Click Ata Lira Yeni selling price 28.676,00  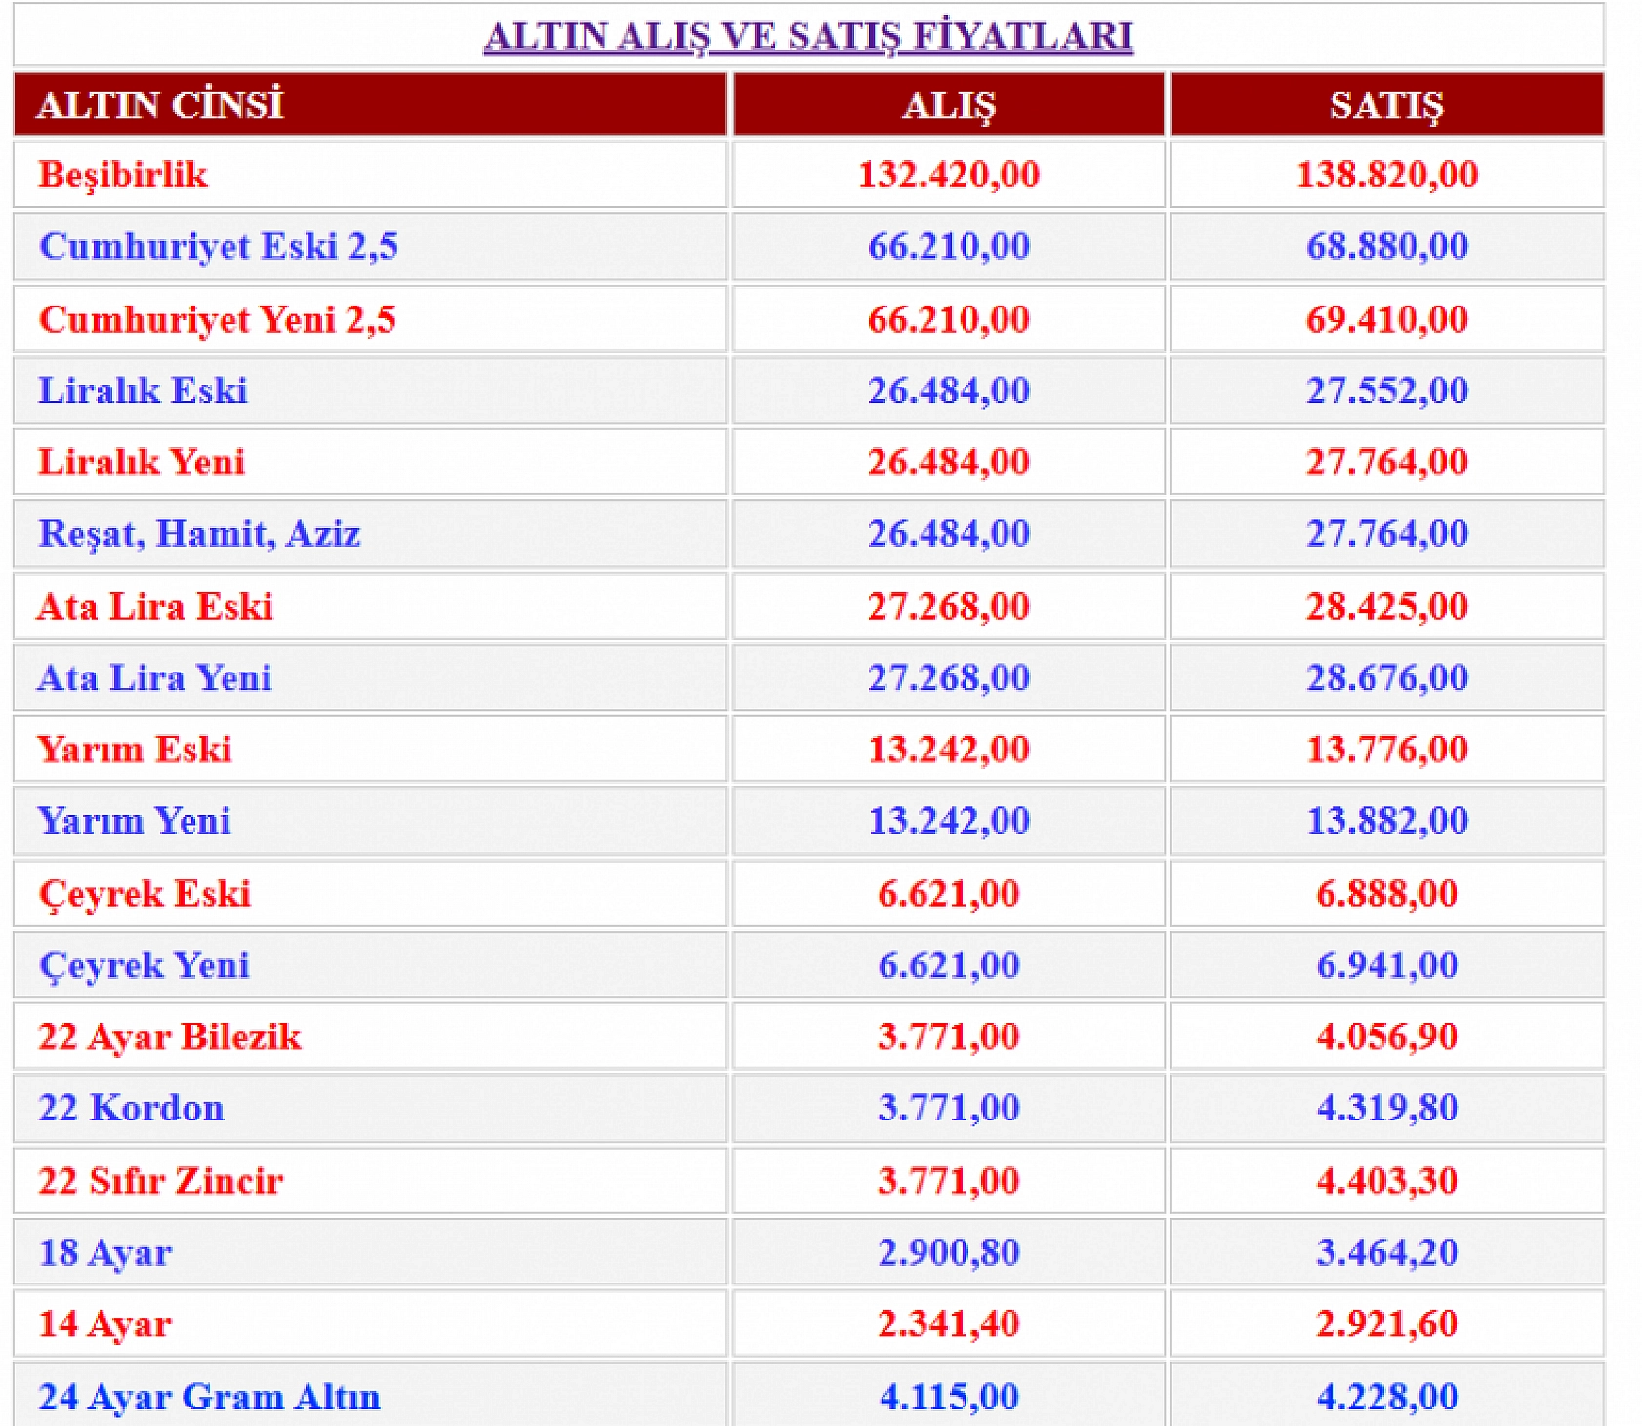coord(1386,677)
